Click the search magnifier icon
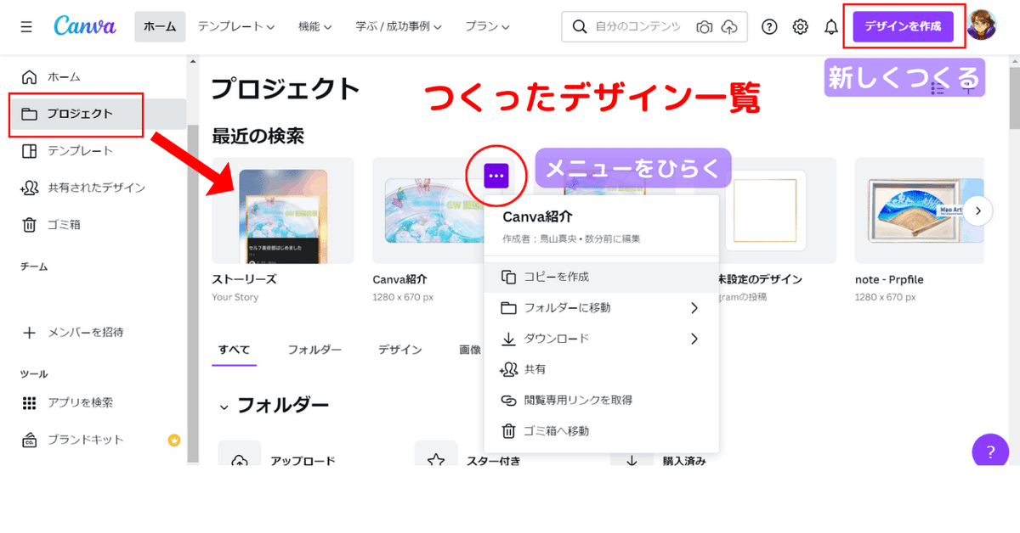 coord(580,27)
